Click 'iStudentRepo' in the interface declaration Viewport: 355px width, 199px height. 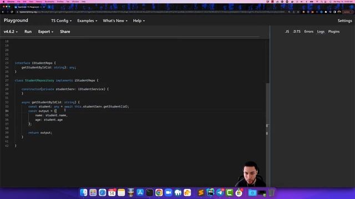click(42, 63)
